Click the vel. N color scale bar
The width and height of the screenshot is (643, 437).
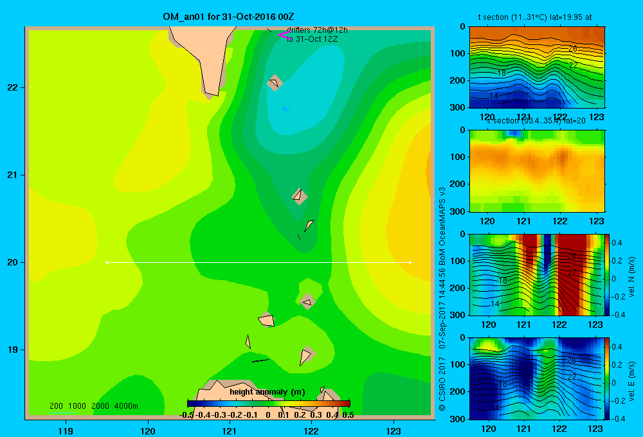click(608, 274)
